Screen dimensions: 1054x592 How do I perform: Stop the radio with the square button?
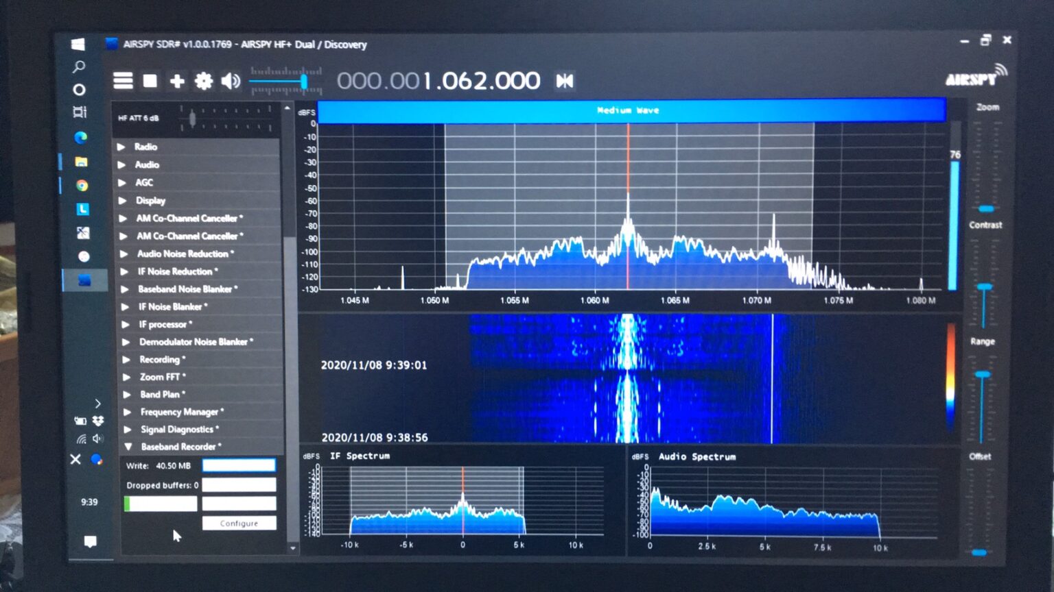click(x=150, y=81)
